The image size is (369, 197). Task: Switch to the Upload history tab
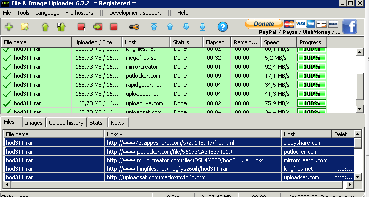pos(66,123)
